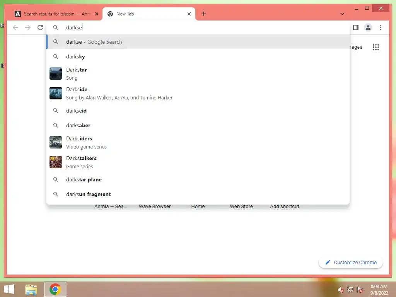This screenshot has width=396, height=297.
Task: Click Add shortcut
Action: (x=285, y=207)
